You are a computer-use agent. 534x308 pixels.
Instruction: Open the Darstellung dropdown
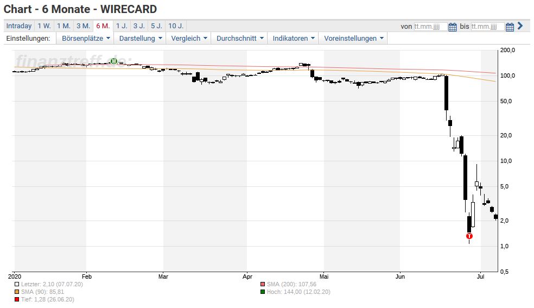click(x=141, y=38)
